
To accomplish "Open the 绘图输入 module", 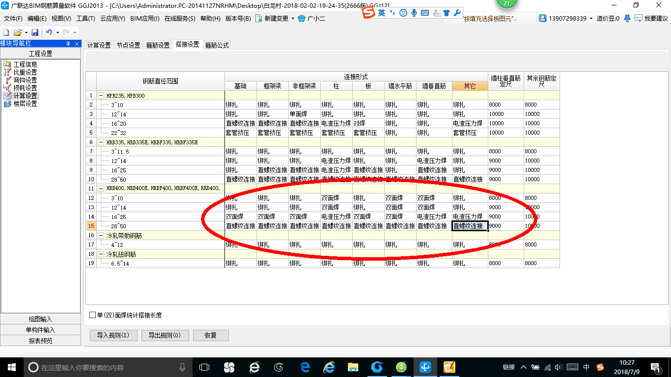I will (x=41, y=319).
